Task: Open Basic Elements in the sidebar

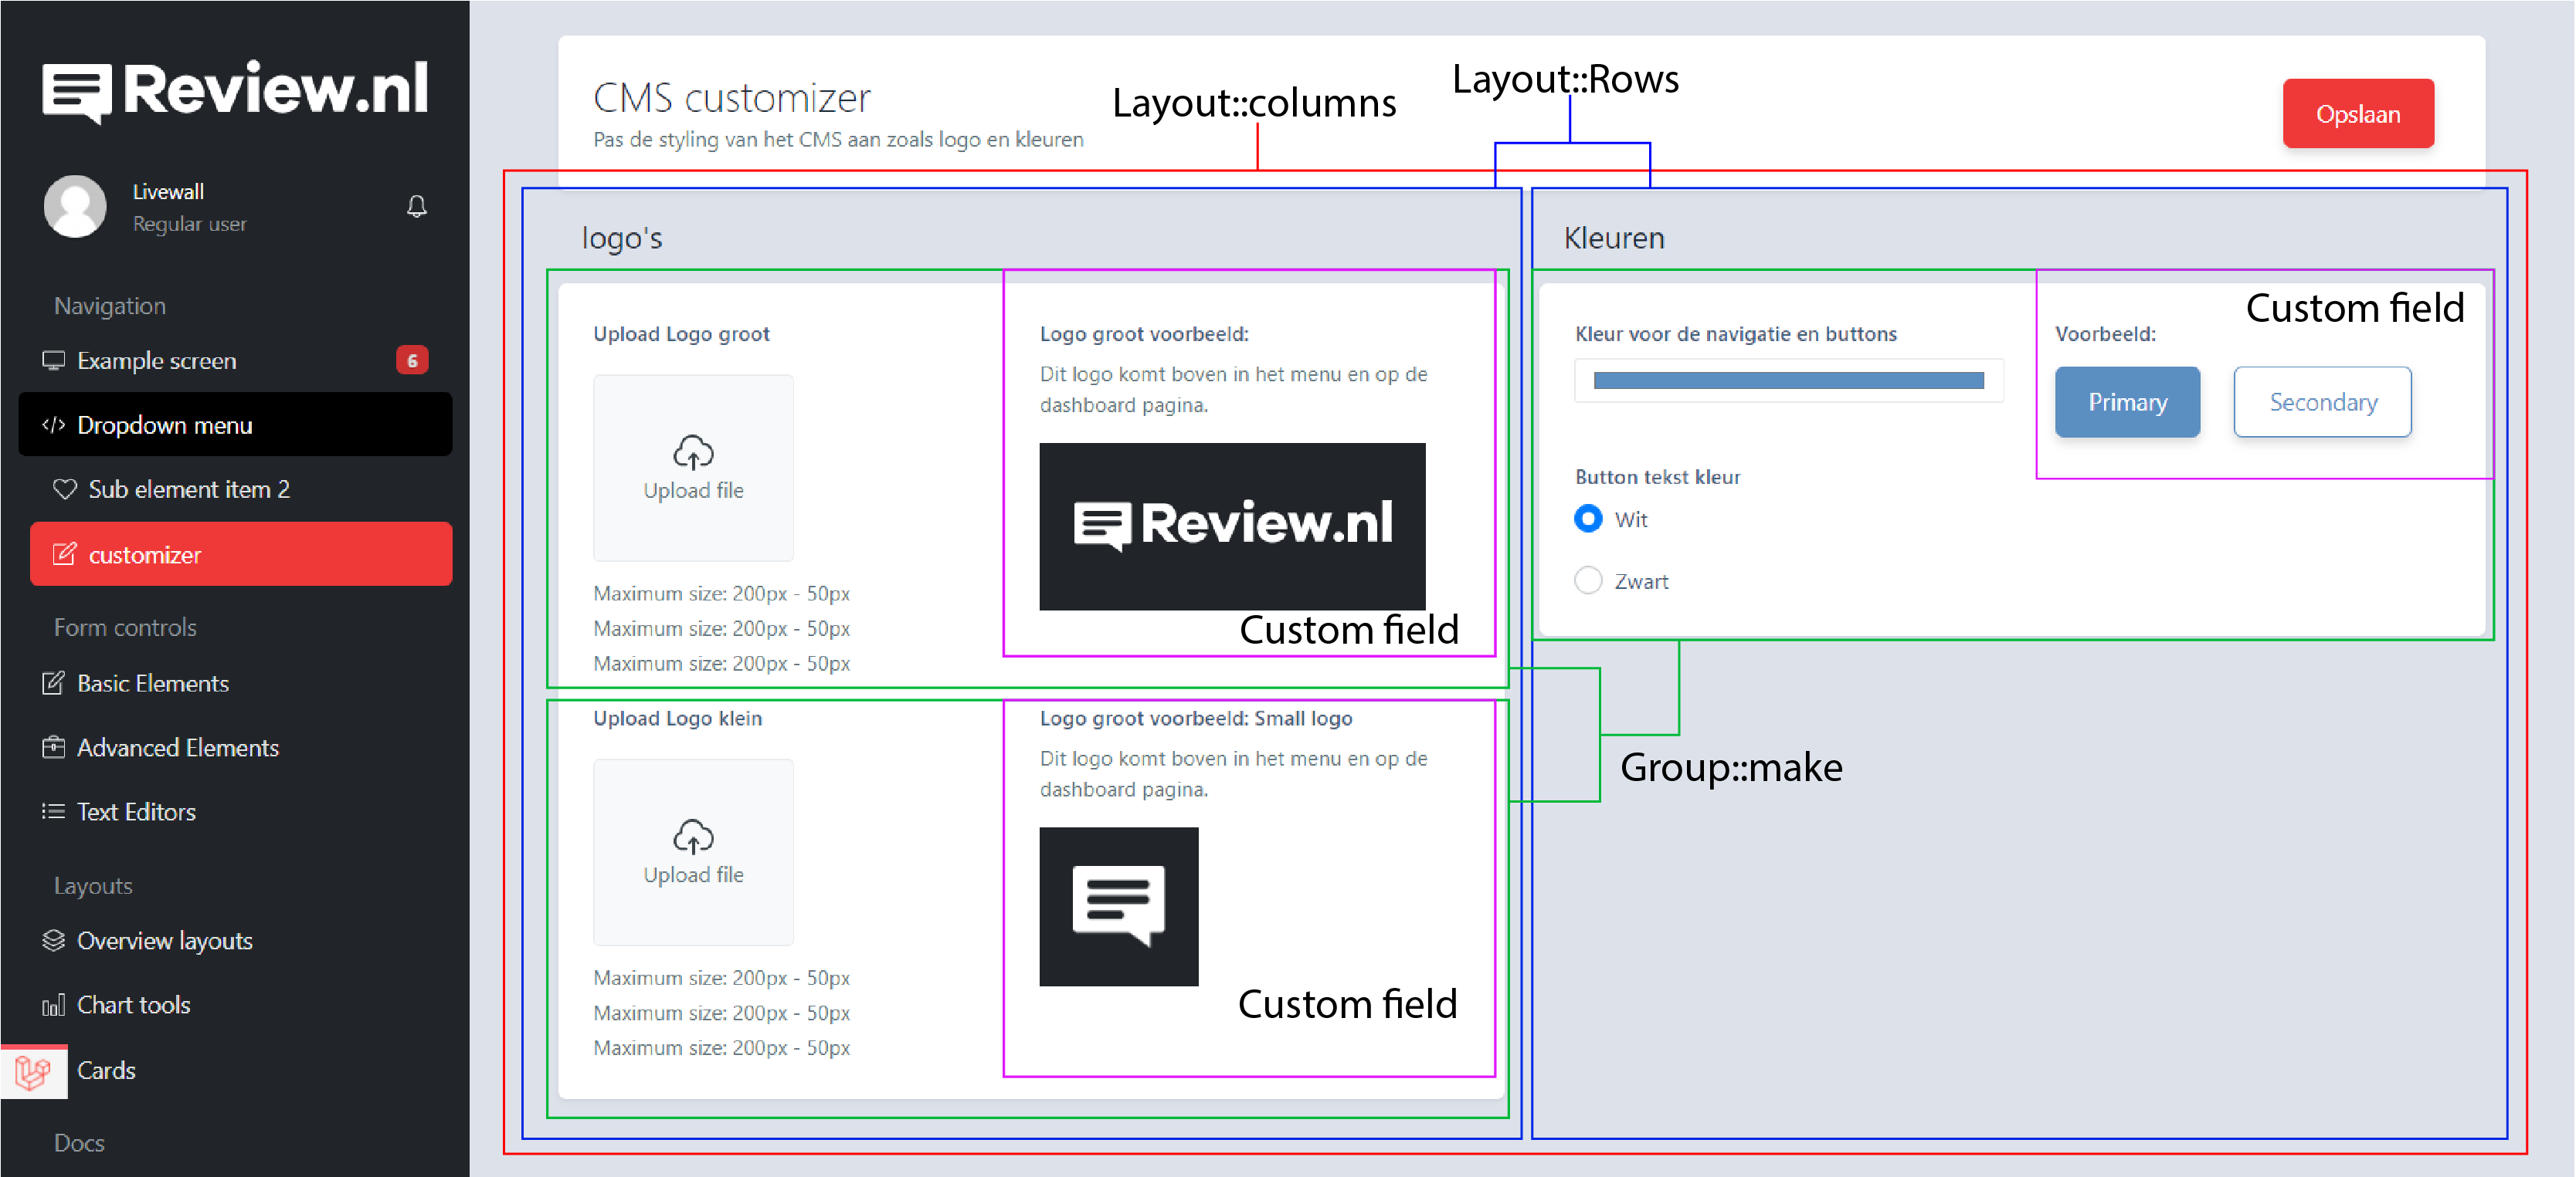Action: [x=236, y=683]
